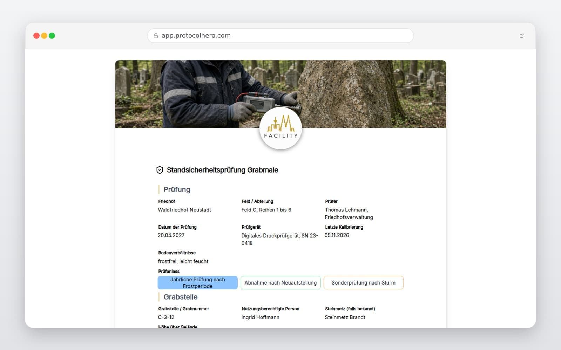Click the 'Digitales Druckprüfgerät, SN 23-0418' value

[x=279, y=239]
